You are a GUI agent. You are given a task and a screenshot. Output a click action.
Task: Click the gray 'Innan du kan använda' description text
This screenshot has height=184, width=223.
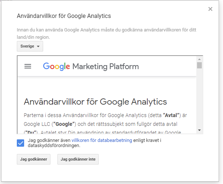tap(106, 33)
